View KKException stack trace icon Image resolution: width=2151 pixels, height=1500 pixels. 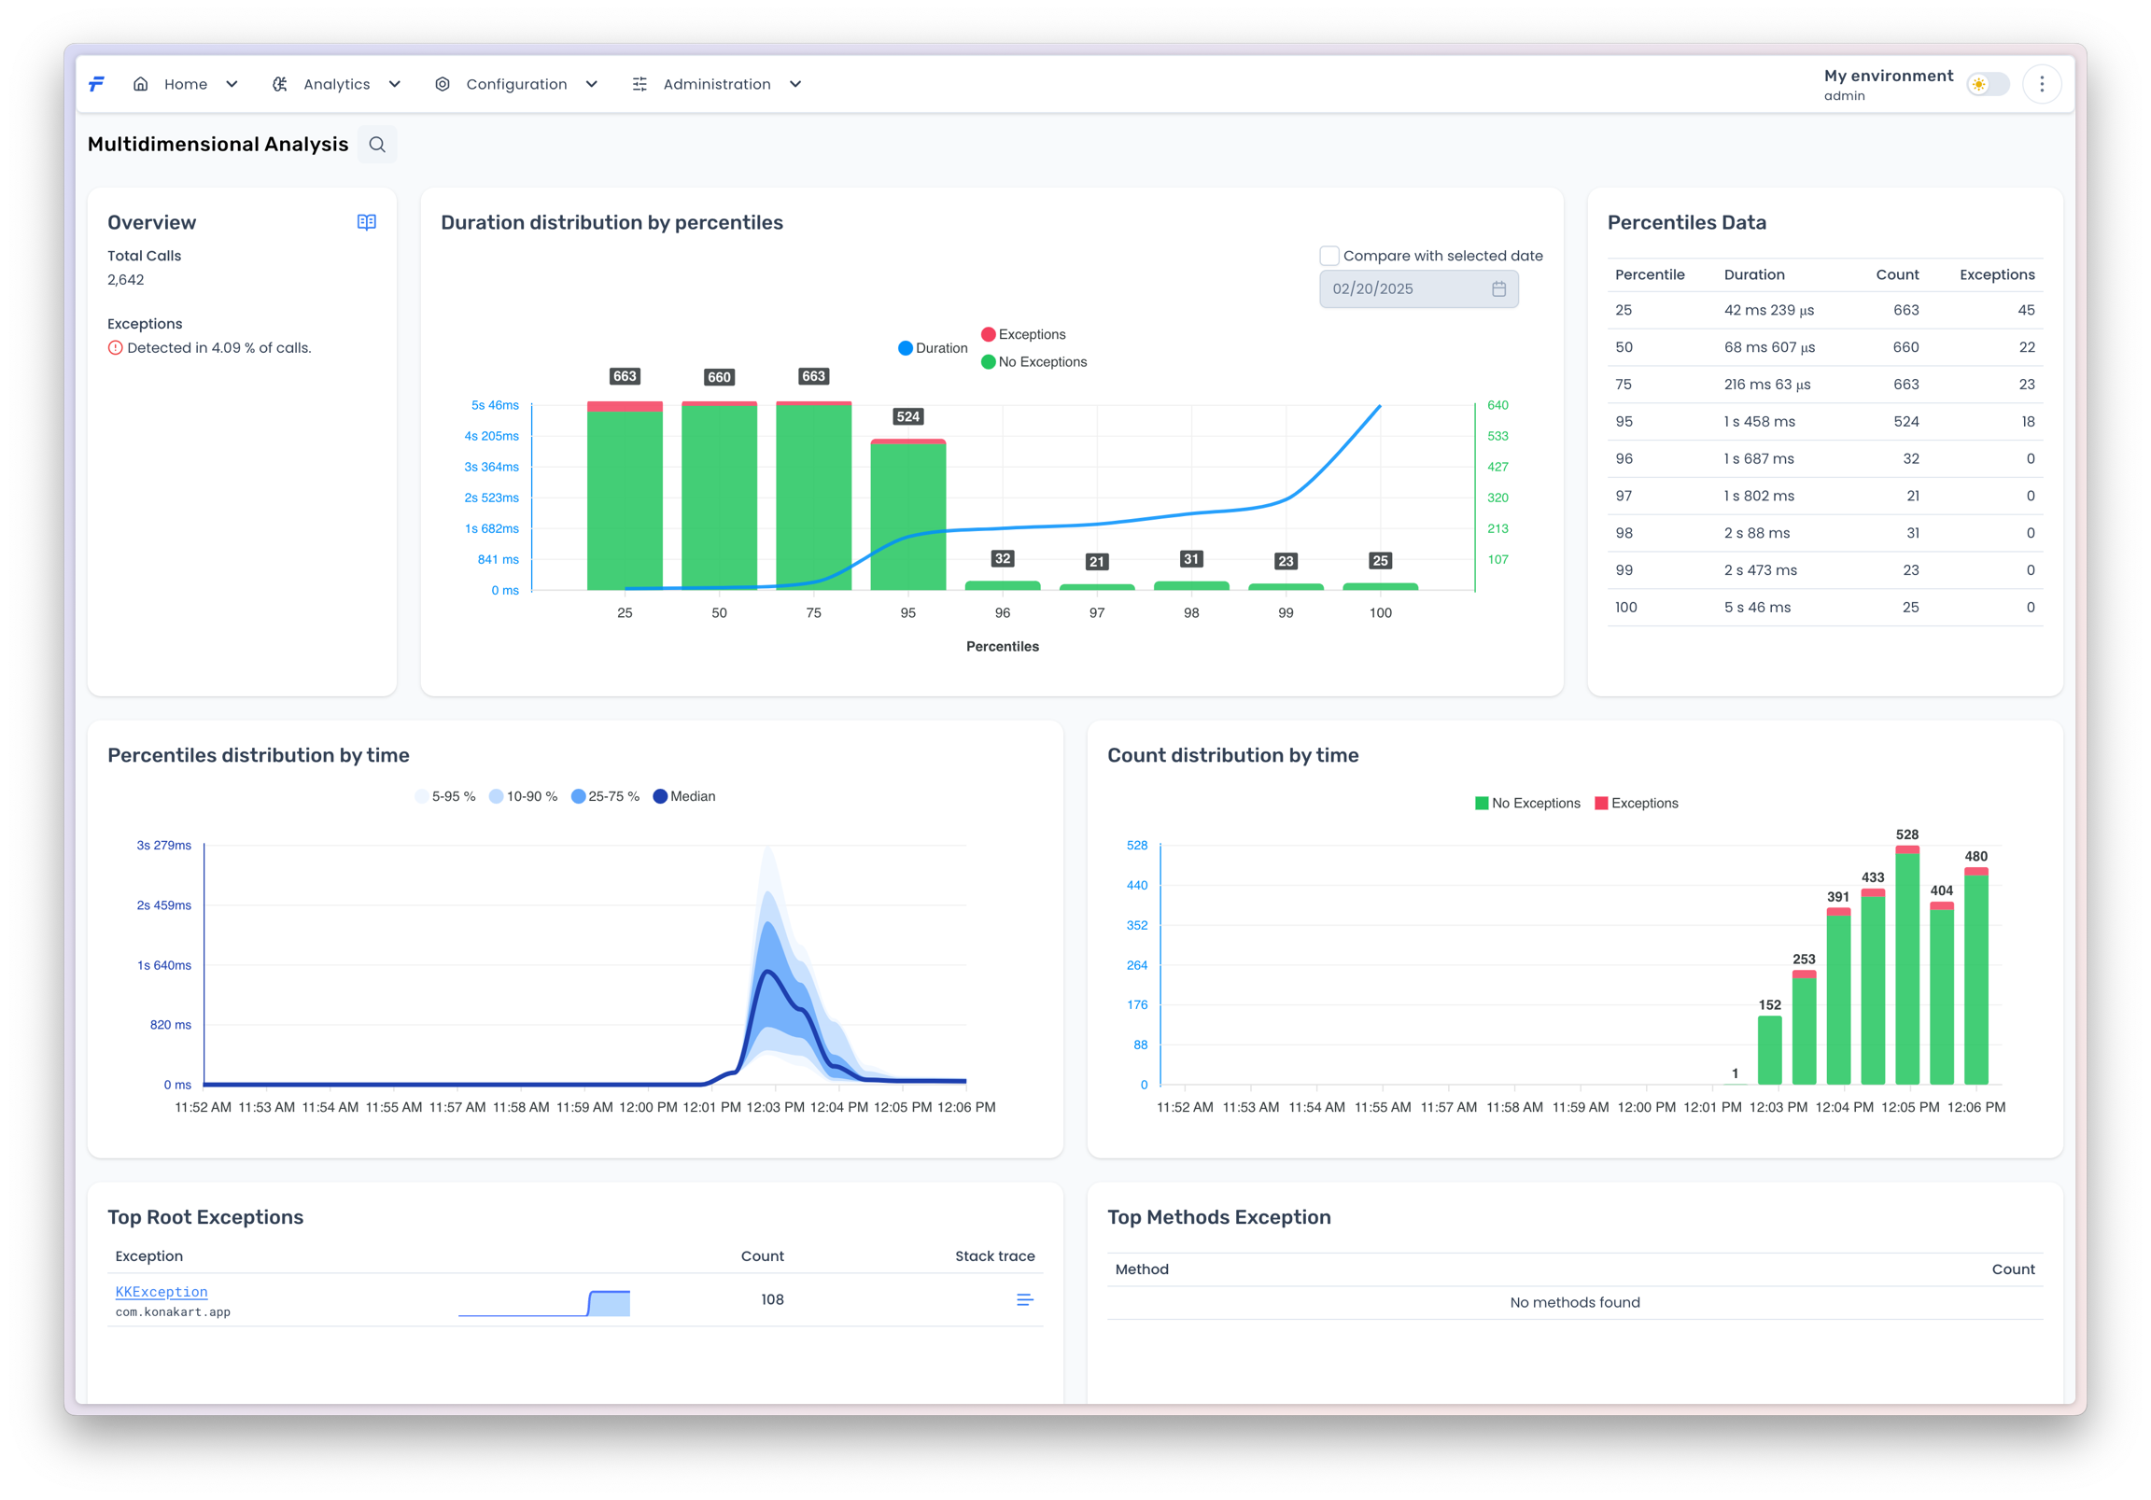click(1024, 1299)
